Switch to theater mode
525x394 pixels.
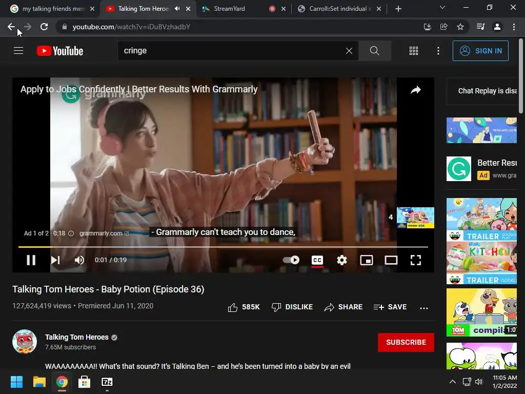pos(391,260)
